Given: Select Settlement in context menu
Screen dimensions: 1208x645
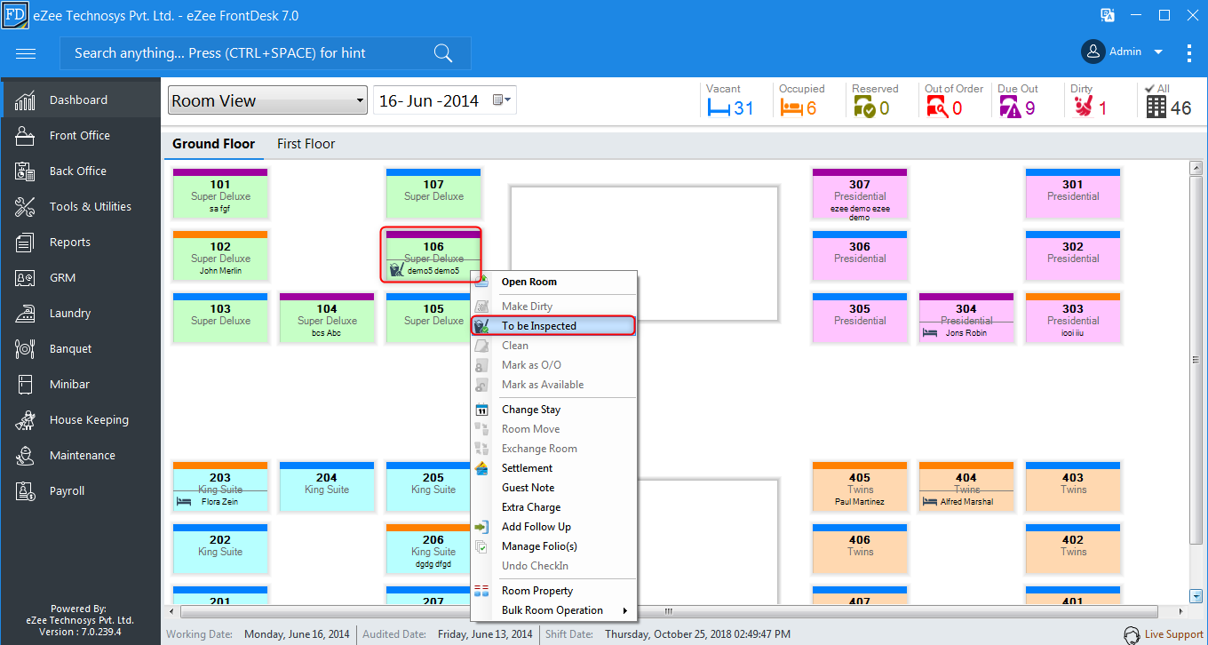Looking at the screenshot, I should [x=553, y=468].
